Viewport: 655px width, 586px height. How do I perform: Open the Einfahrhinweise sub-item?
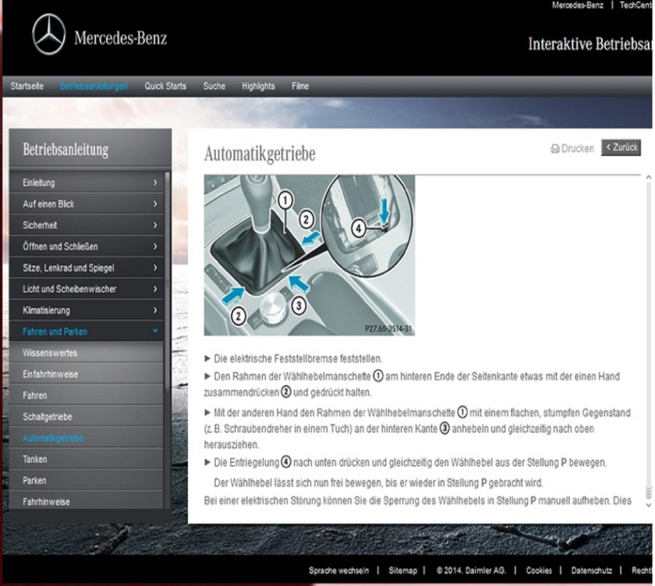coord(87,375)
